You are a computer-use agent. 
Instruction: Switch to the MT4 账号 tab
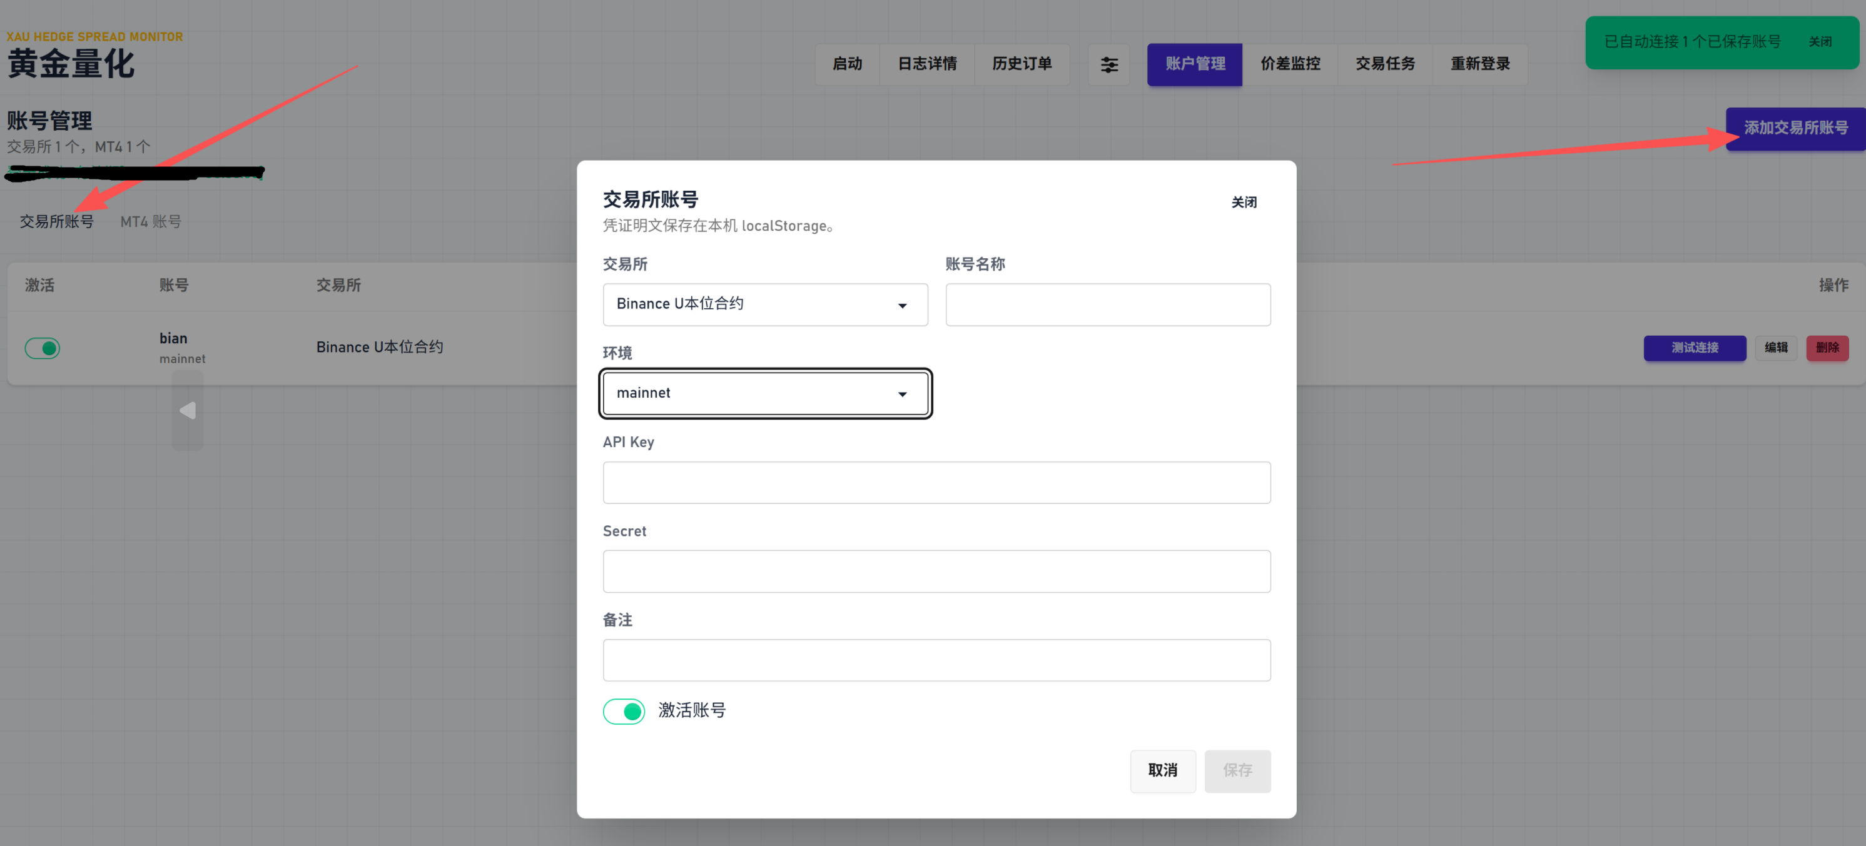coord(151,221)
